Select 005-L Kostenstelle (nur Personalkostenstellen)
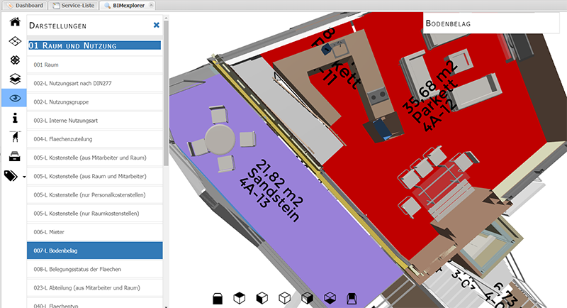567x308 pixels. point(95,194)
